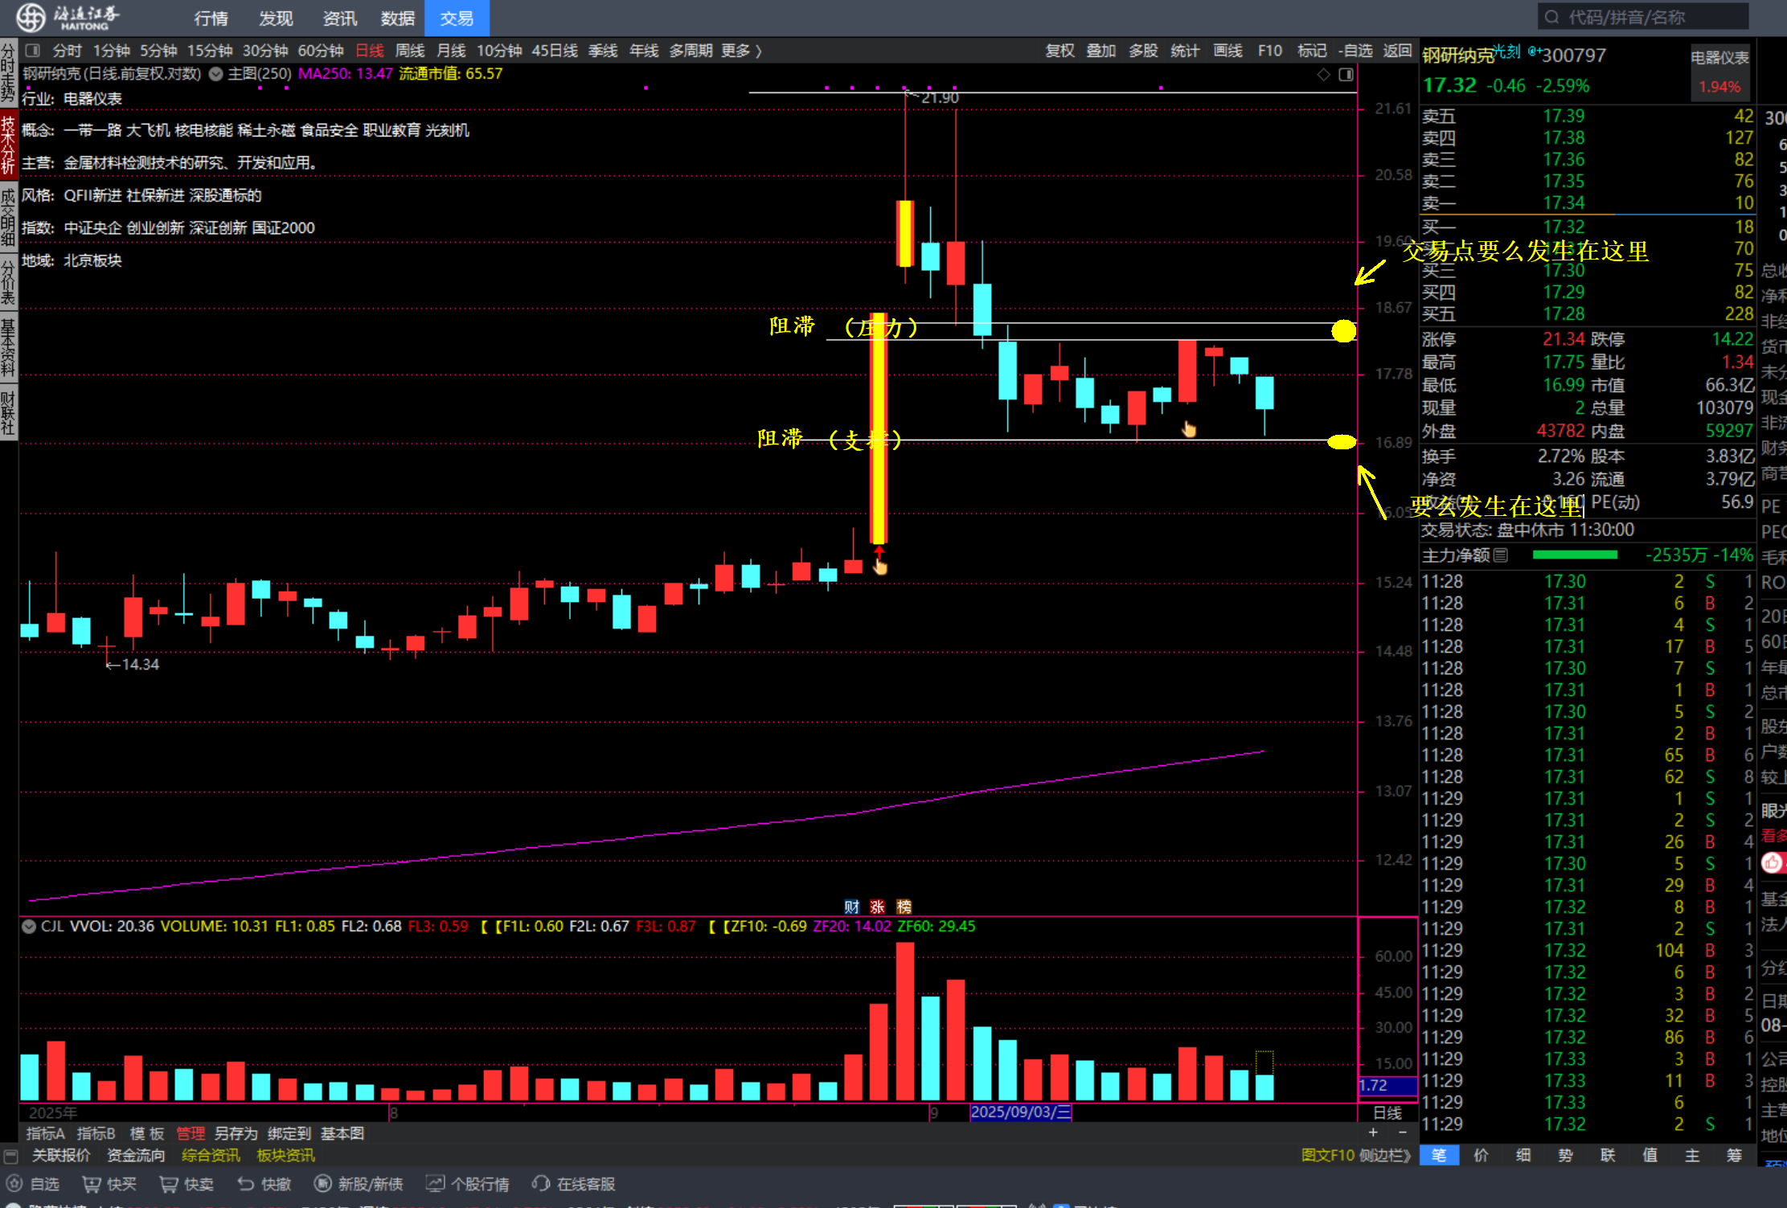Switch chart to 周线 period
The width and height of the screenshot is (1787, 1208).
(x=410, y=51)
